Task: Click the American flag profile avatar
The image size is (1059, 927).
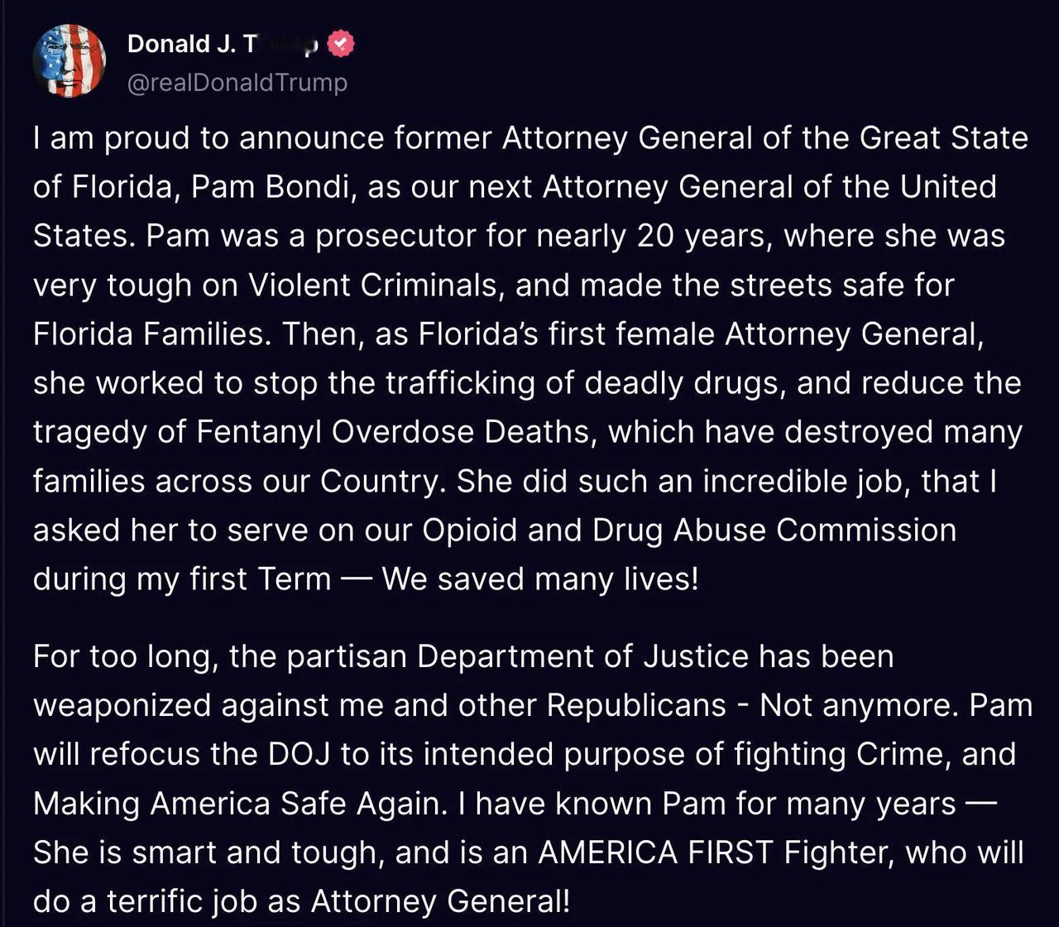Action: coord(69,60)
